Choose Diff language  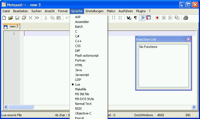pyautogui.click(x=89, y=51)
